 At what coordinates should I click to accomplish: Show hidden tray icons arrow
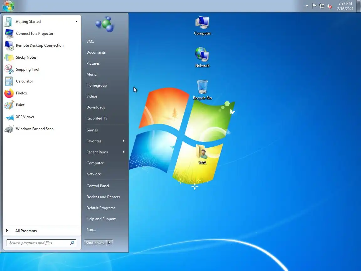(306, 6)
